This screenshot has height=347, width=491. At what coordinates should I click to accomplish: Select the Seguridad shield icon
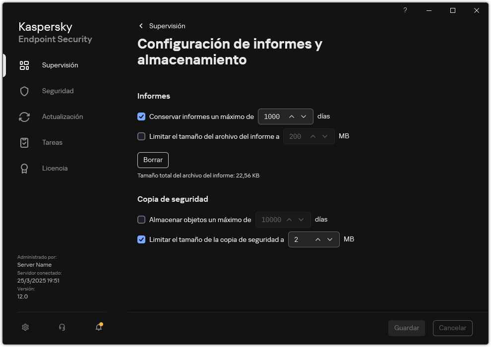tap(24, 91)
